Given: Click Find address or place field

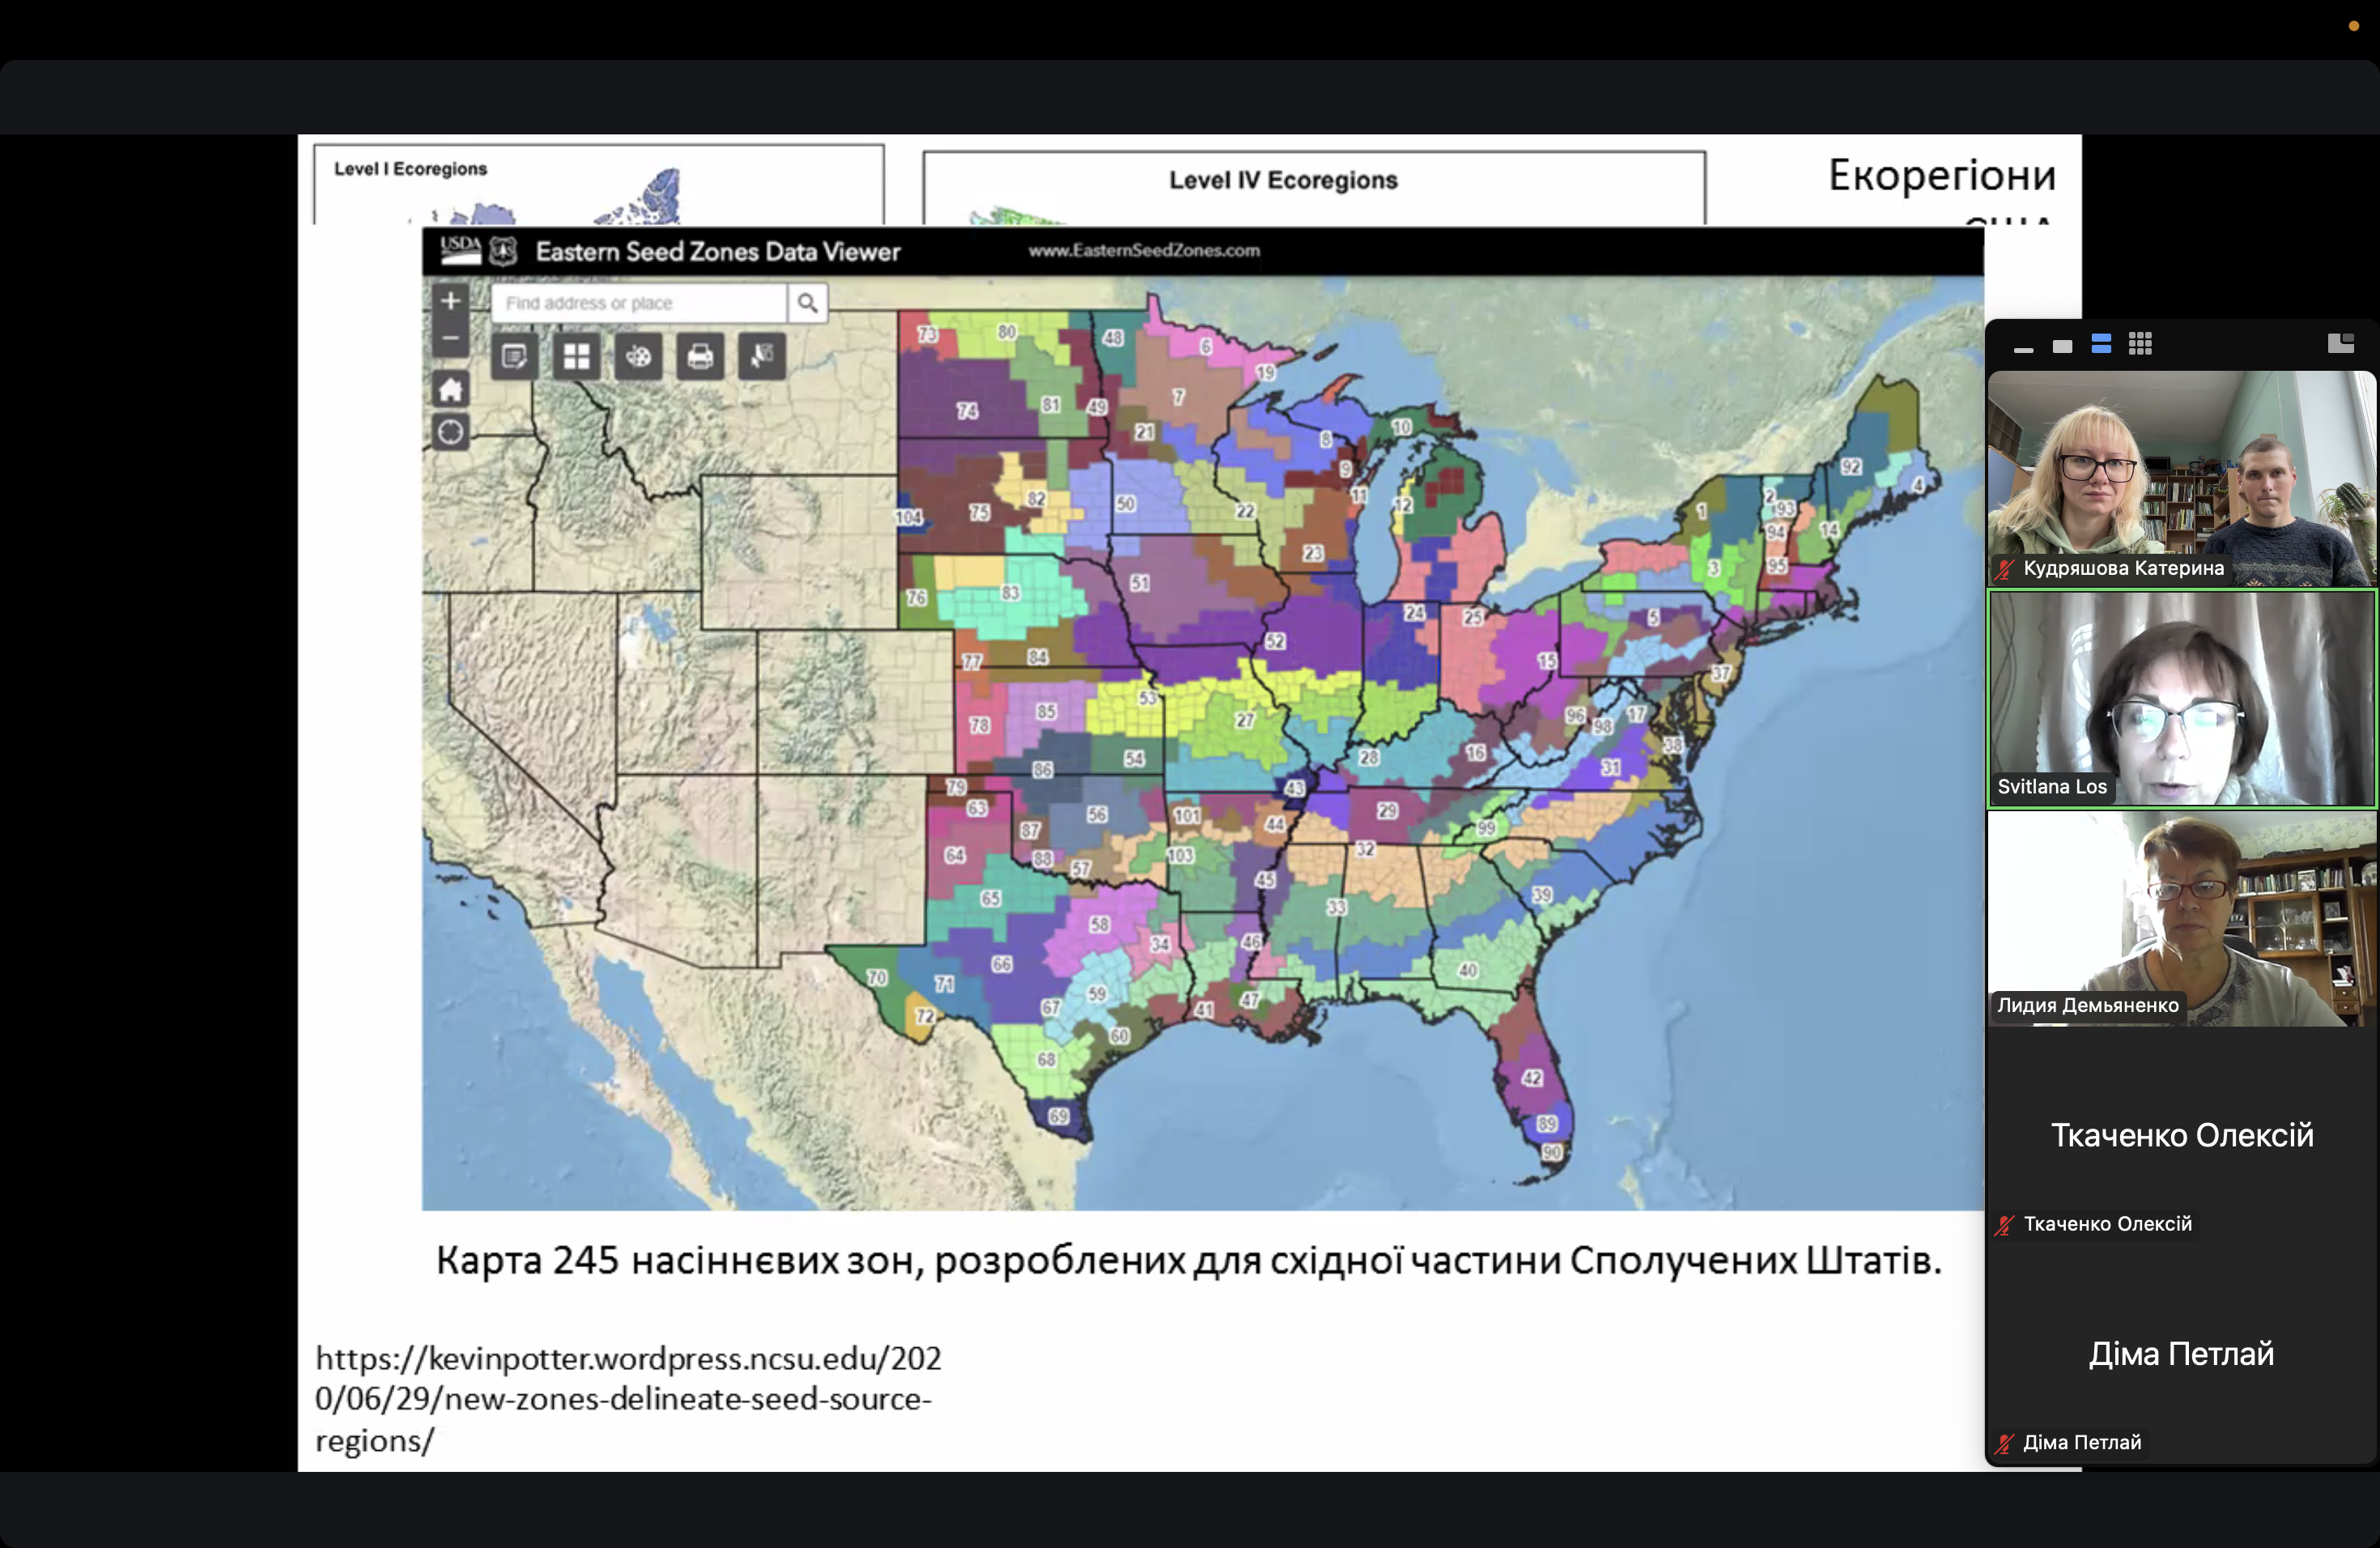Looking at the screenshot, I should (x=638, y=303).
